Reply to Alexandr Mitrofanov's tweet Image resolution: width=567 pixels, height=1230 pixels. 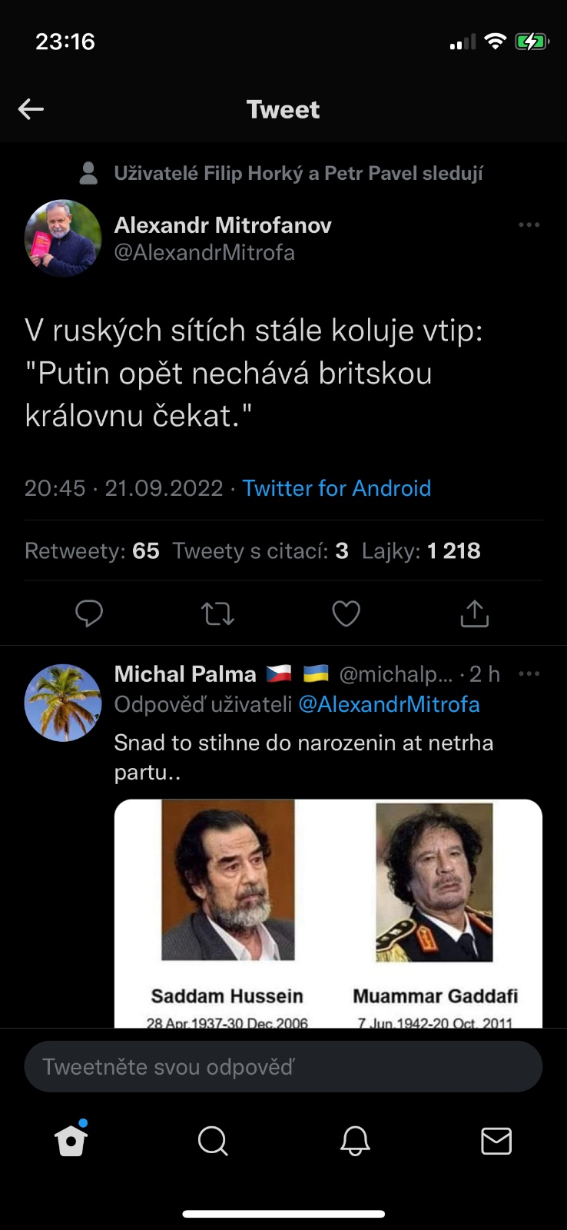(x=89, y=613)
